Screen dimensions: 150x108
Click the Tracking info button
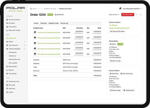(x=129, y=90)
